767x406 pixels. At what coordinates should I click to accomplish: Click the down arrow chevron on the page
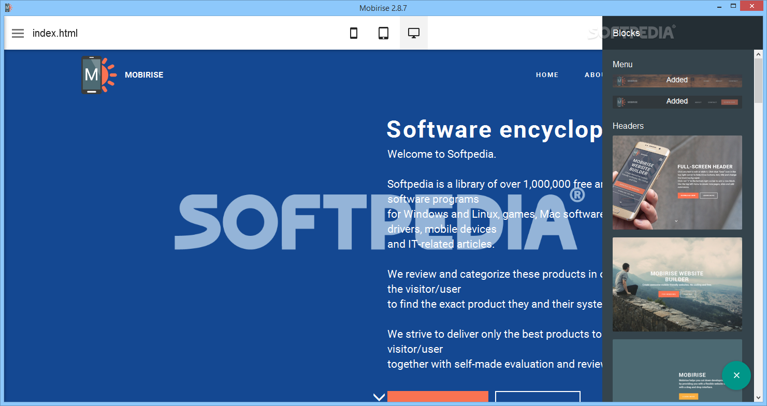click(x=379, y=397)
